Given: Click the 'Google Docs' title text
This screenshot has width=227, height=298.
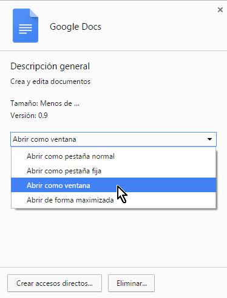Looking at the screenshot, I should tap(75, 27).
